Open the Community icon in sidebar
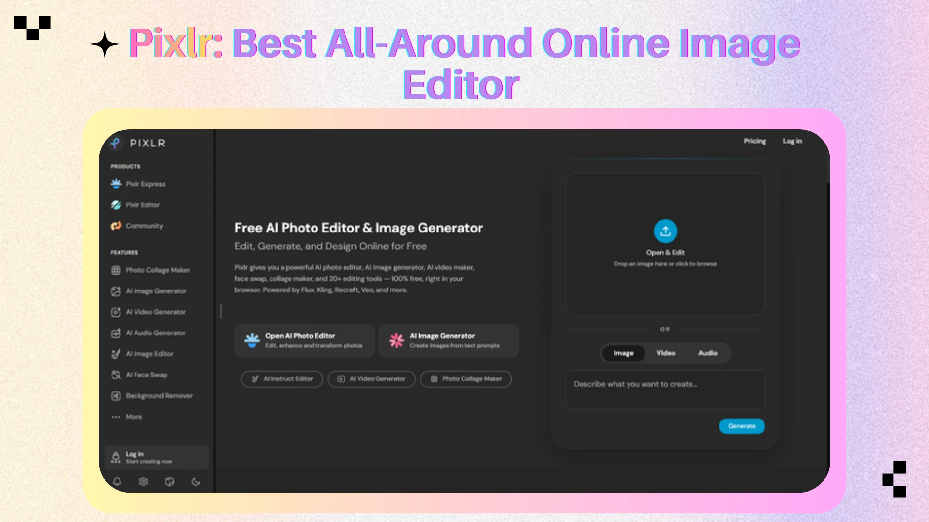The height and width of the screenshot is (522, 929). coord(116,226)
